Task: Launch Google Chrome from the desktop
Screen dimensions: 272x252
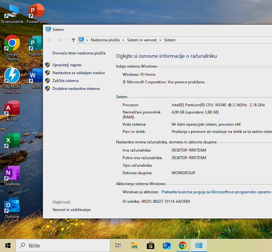Action: point(12,48)
